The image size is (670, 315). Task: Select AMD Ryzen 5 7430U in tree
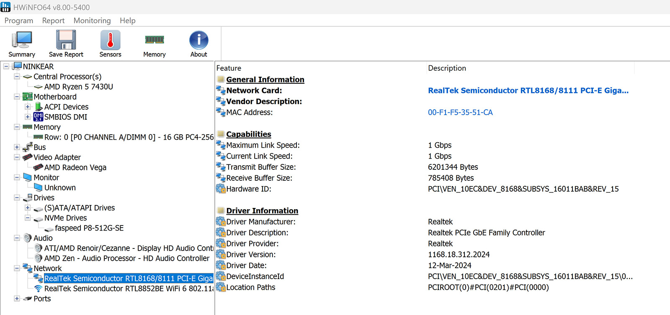(x=79, y=87)
